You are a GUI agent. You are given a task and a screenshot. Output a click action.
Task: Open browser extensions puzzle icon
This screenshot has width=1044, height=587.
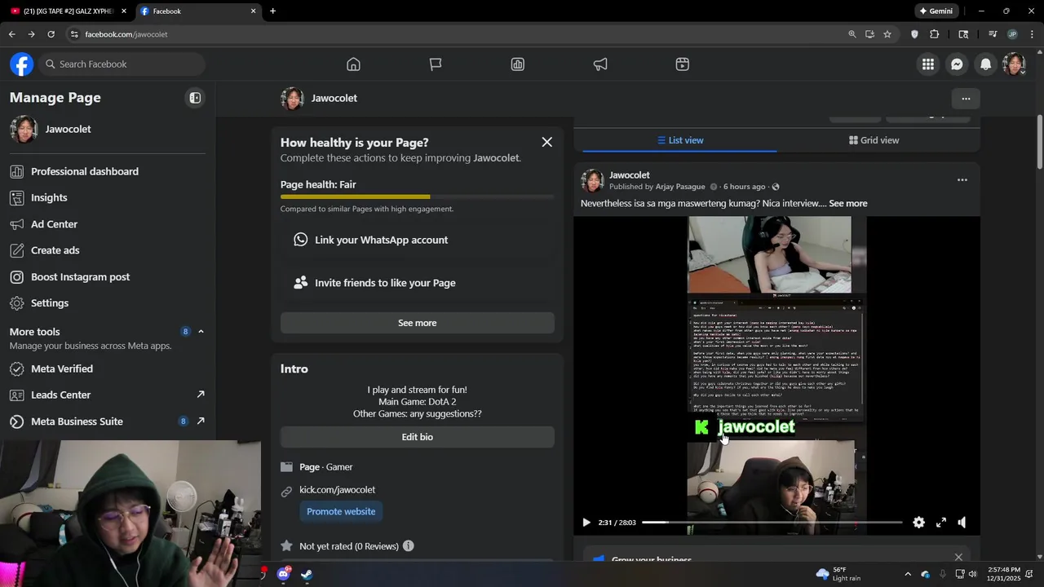tap(935, 34)
